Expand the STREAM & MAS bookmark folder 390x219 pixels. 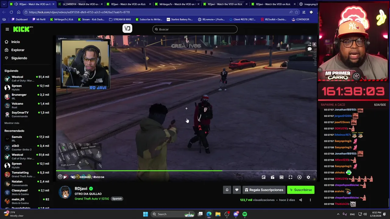(x=120, y=19)
